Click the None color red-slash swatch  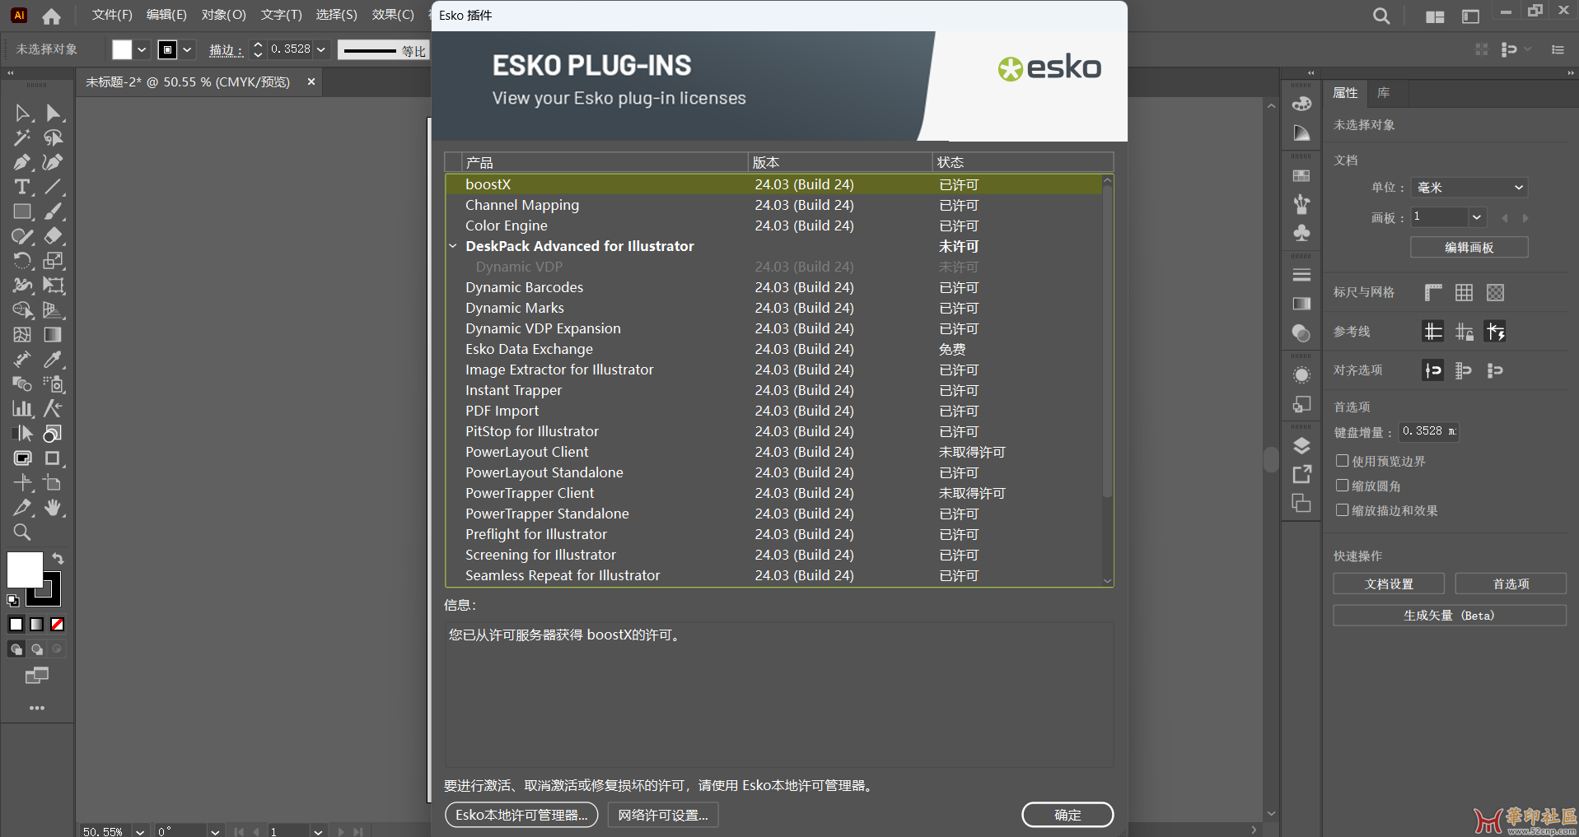click(58, 625)
